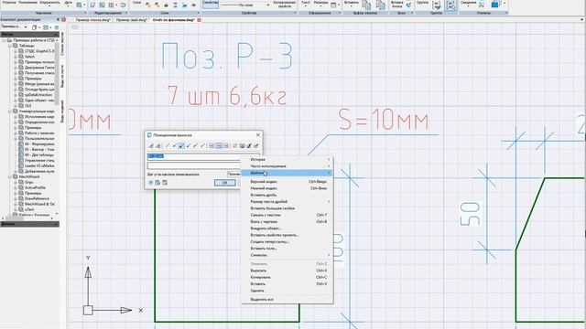This screenshot has width=586, height=329.
Task: Click OK in the leader dialog
Action: click(224, 183)
